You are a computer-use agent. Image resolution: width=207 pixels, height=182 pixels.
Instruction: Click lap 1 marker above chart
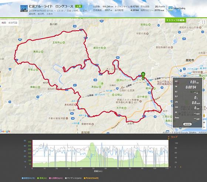[169, 137]
